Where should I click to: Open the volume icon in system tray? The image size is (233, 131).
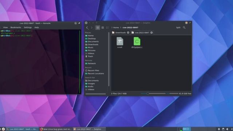pyautogui.click(x=227, y=129)
